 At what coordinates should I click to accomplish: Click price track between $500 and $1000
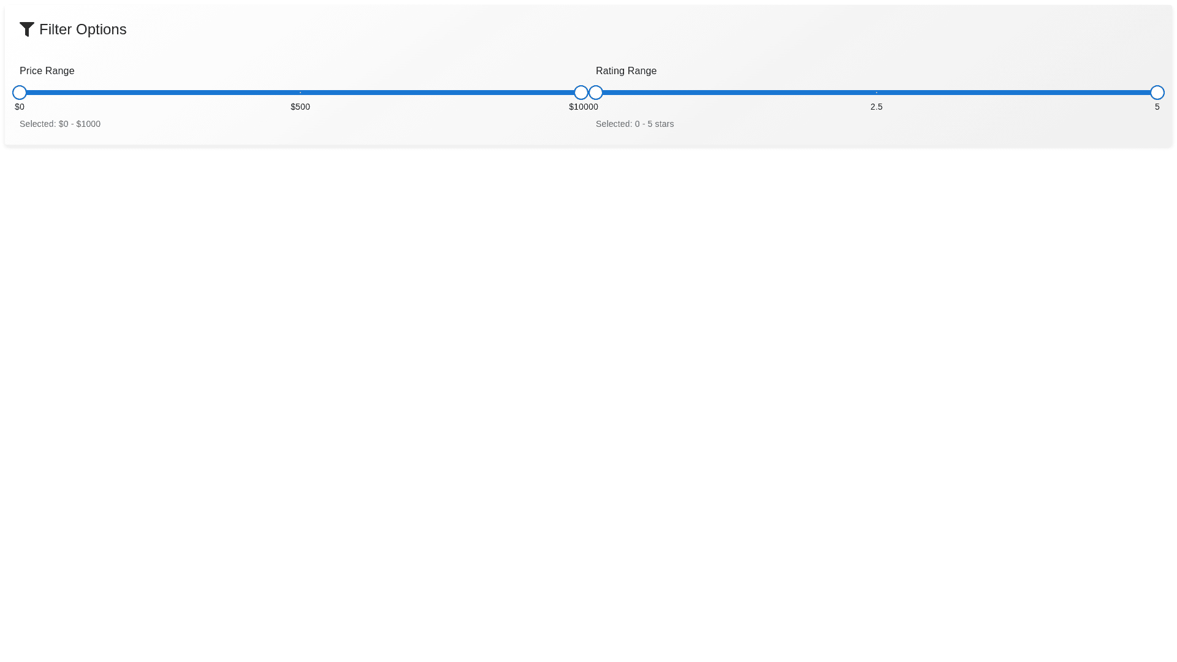click(441, 93)
